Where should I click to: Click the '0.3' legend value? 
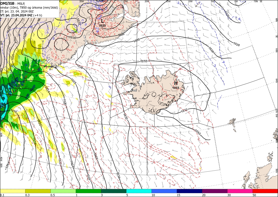pyautogui.click(x=27, y=195)
